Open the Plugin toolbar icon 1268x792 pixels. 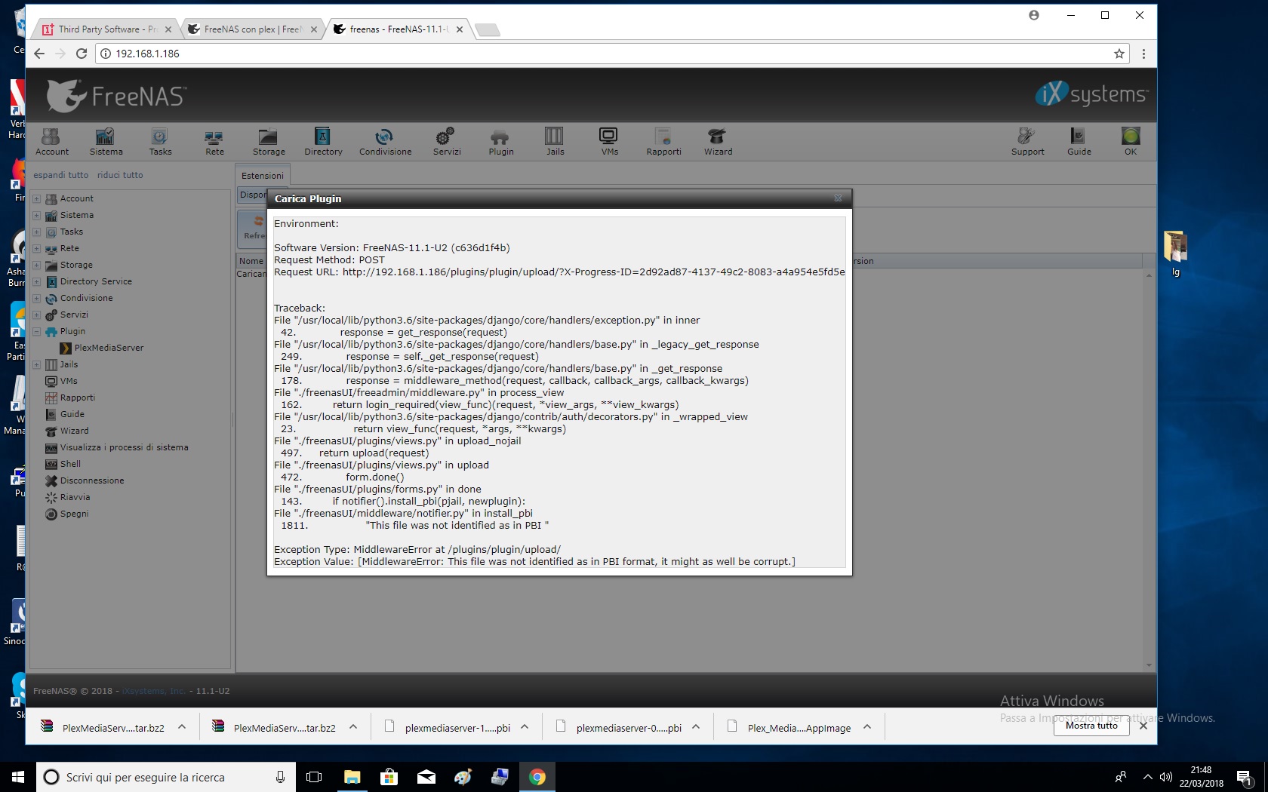point(500,141)
